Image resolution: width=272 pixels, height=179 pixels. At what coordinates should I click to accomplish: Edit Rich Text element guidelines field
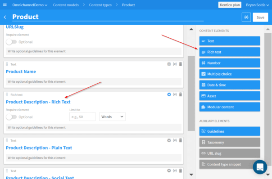(x=94, y=128)
